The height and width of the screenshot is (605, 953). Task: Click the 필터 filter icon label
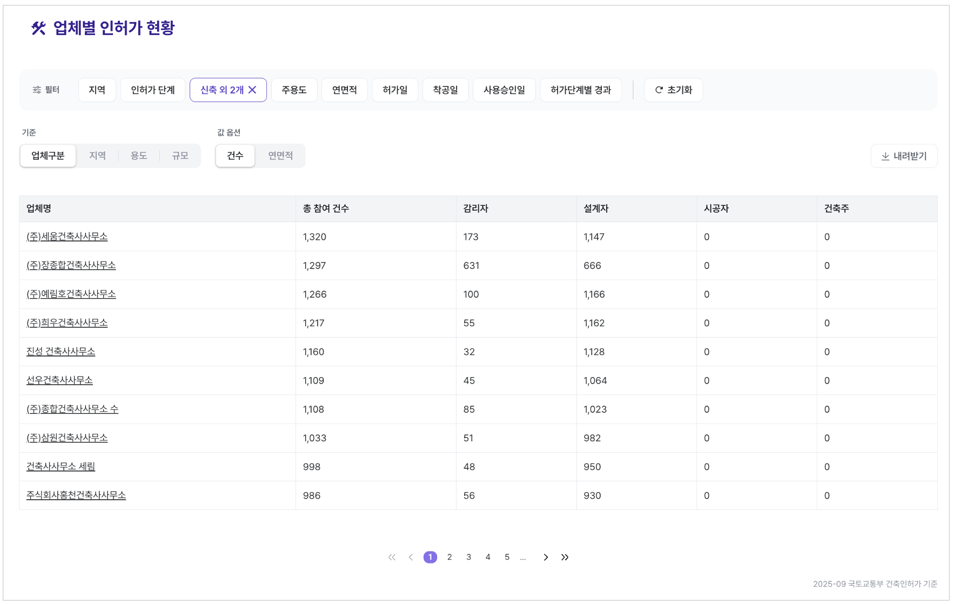point(46,90)
